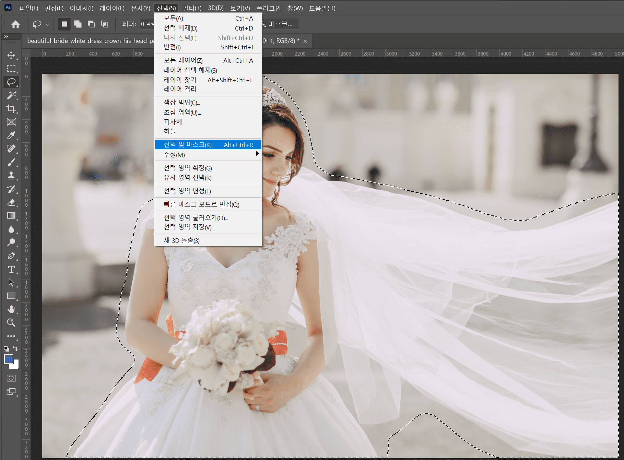The width and height of the screenshot is (624, 460).
Task: Expand the collapsed toolbar double arrows
Action: (6, 36)
